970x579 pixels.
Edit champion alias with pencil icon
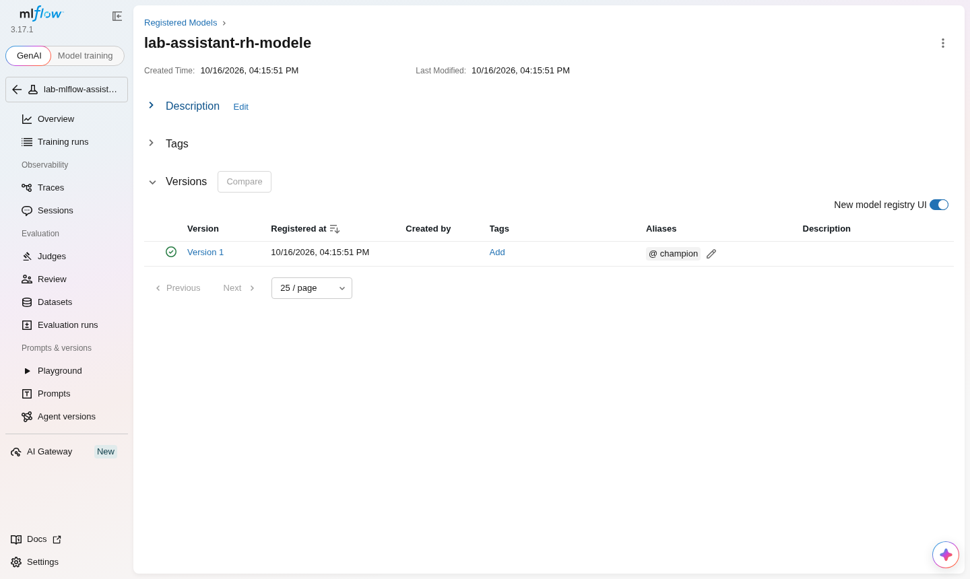pyautogui.click(x=711, y=254)
